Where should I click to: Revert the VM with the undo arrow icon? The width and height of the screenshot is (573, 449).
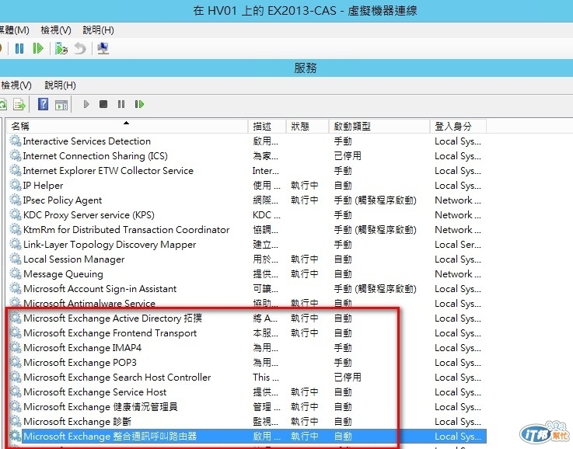point(80,48)
